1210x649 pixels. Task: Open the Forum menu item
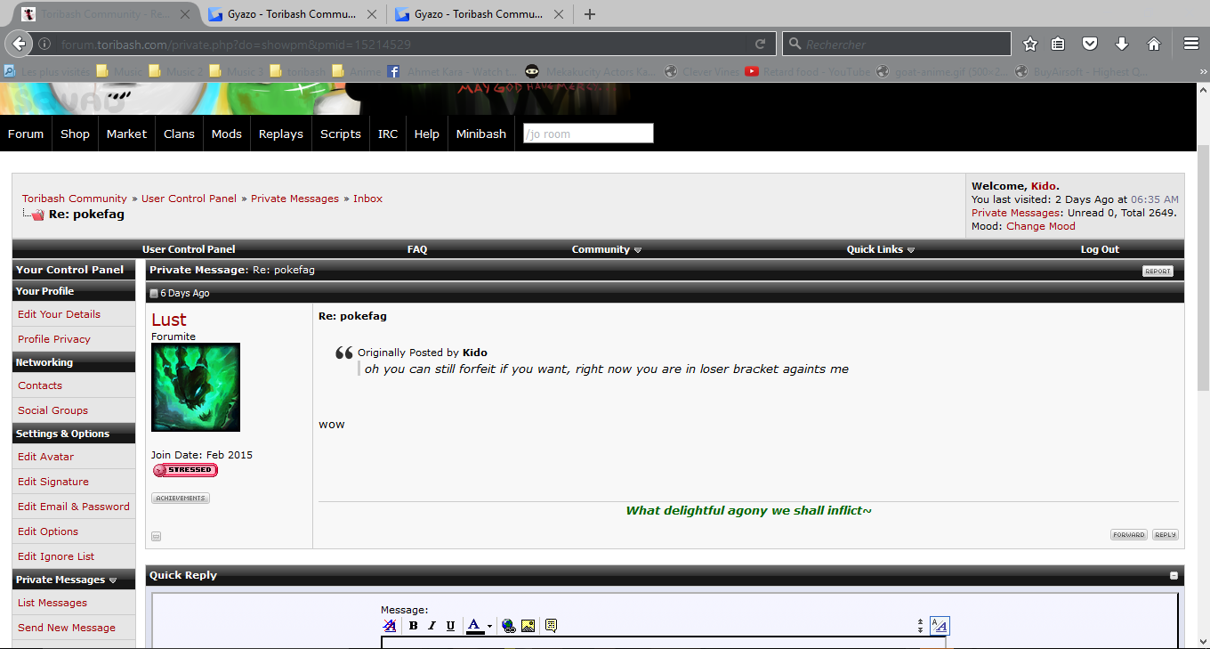click(26, 134)
